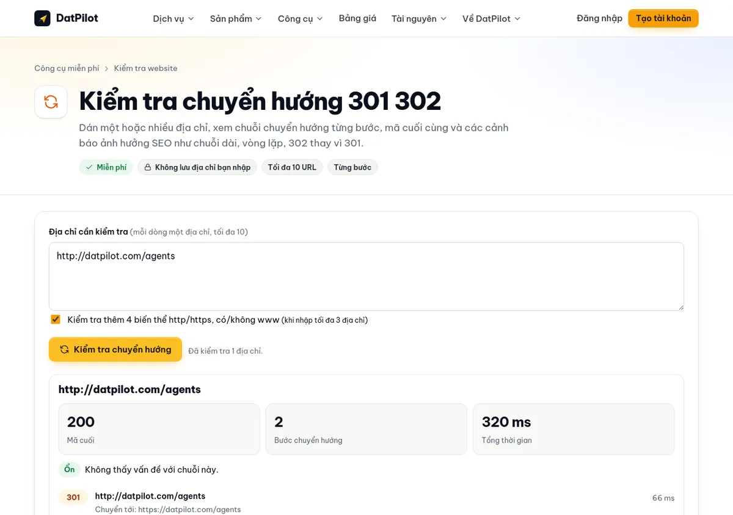
Task: Click the Tối đa 10 URL badge
Action: (x=292, y=167)
